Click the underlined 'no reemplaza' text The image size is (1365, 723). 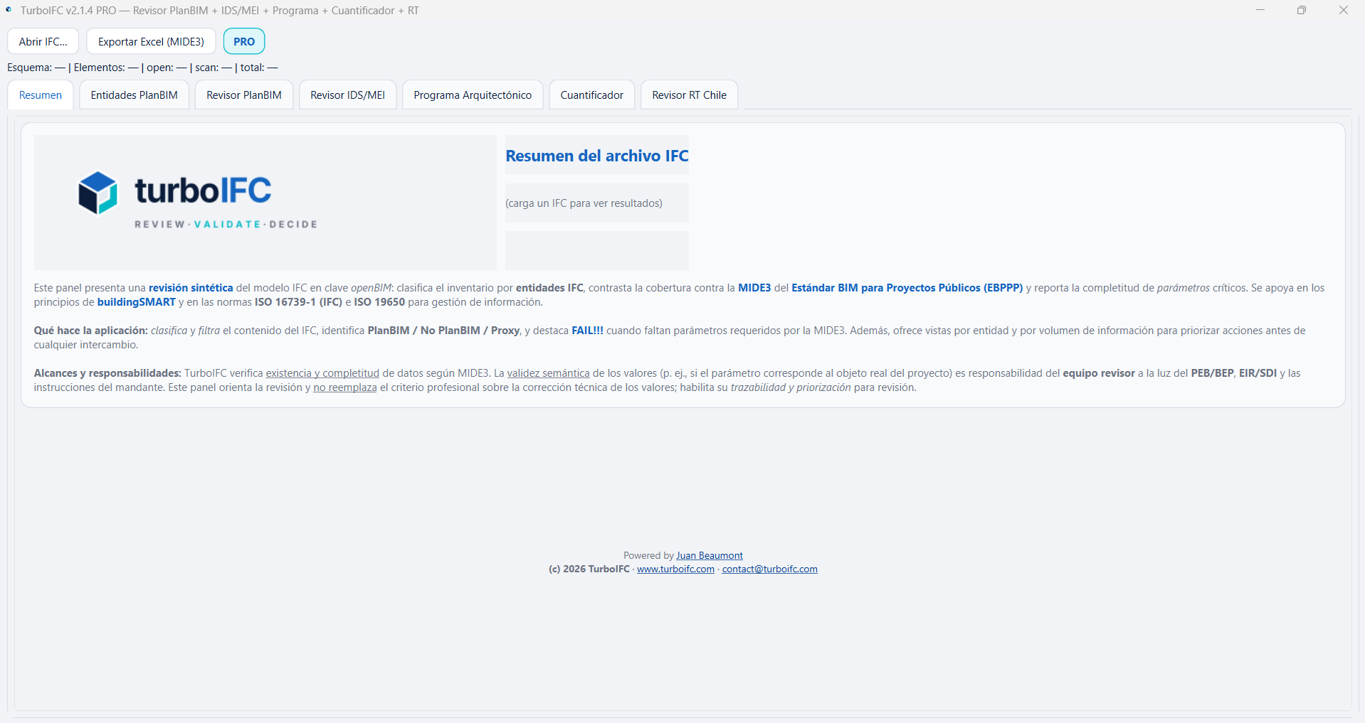(345, 387)
